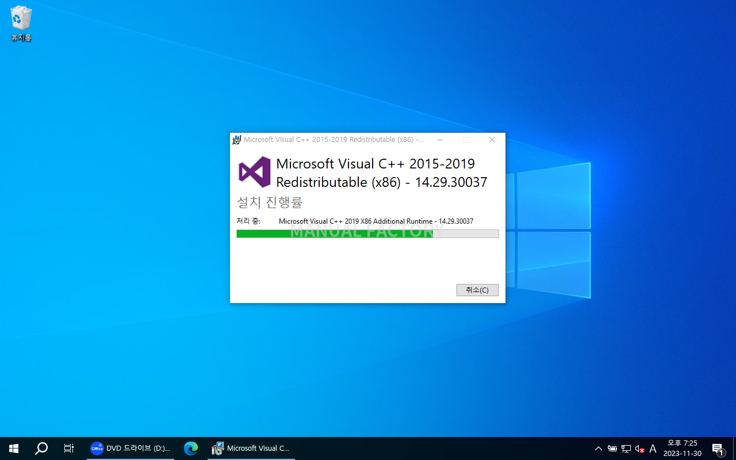Click the '처리 중:' label

click(x=248, y=221)
